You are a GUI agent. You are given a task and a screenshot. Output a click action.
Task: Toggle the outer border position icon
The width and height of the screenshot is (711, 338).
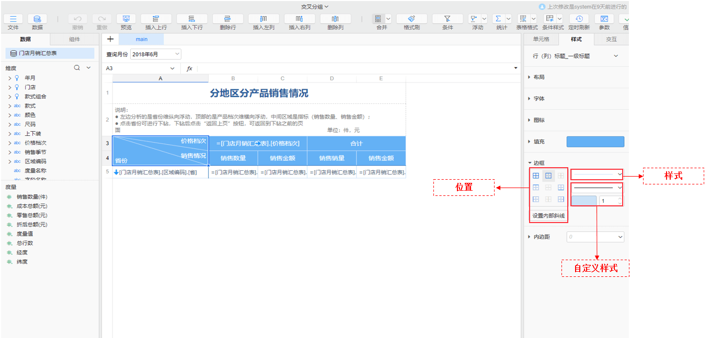548,176
